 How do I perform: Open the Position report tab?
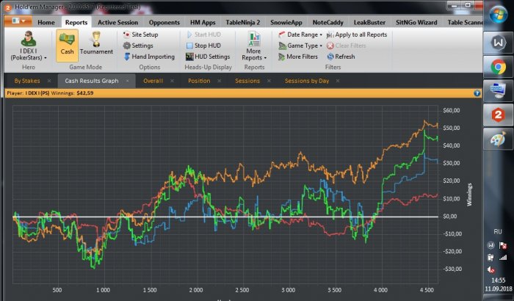(199, 81)
